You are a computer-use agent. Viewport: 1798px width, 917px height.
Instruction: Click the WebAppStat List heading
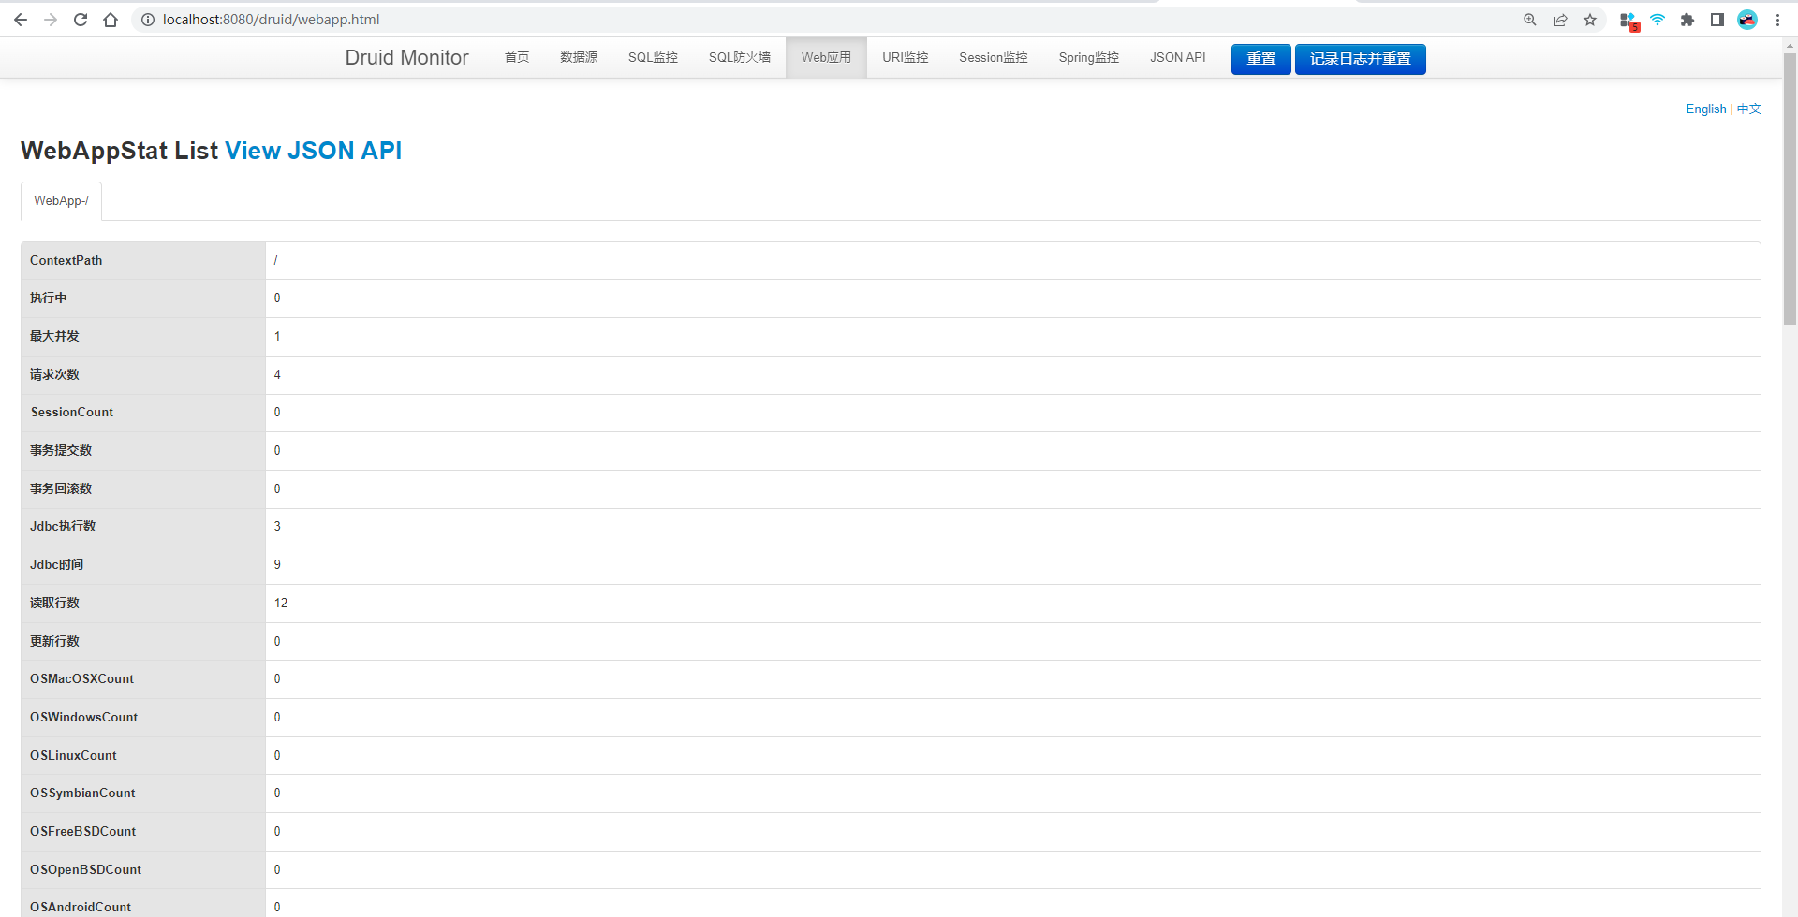coord(119,151)
